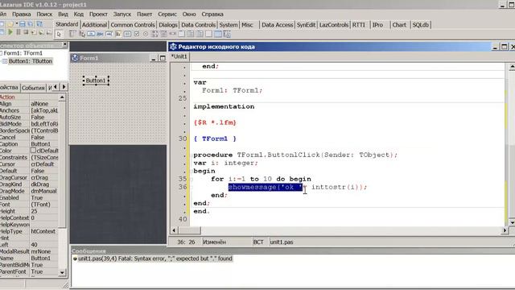Pick TEdit component from palette
The width and height of the screenshot is (515, 290).
pyautogui.click(x=109, y=34)
